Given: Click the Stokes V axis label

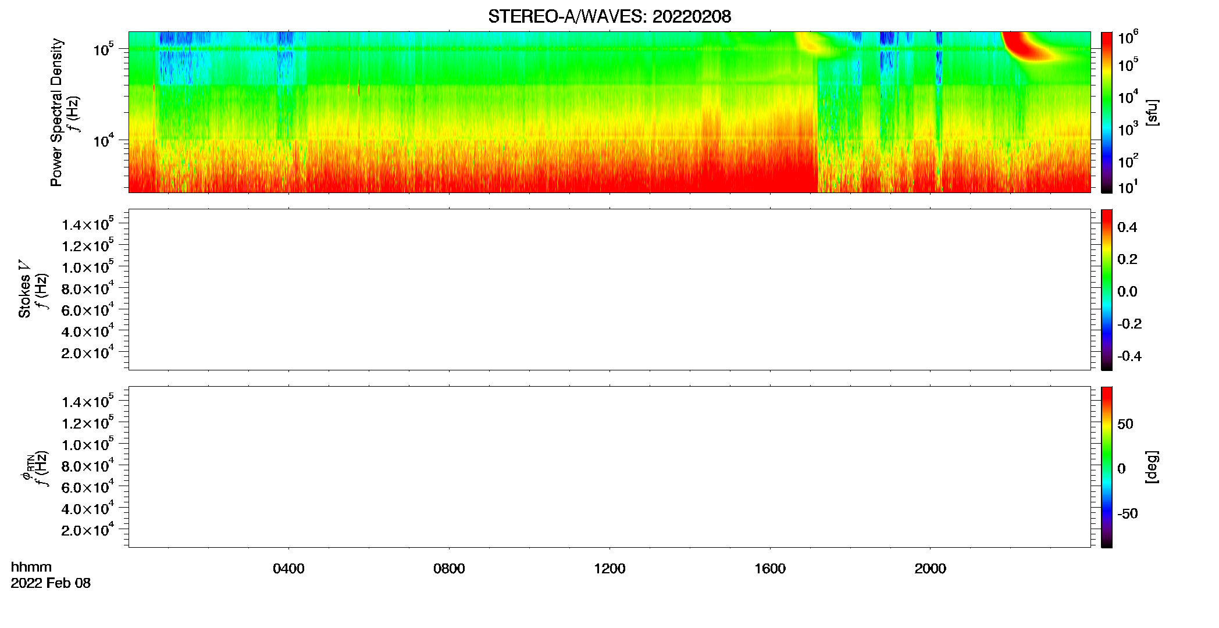Looking at the screenshot, I should [24, 289].
